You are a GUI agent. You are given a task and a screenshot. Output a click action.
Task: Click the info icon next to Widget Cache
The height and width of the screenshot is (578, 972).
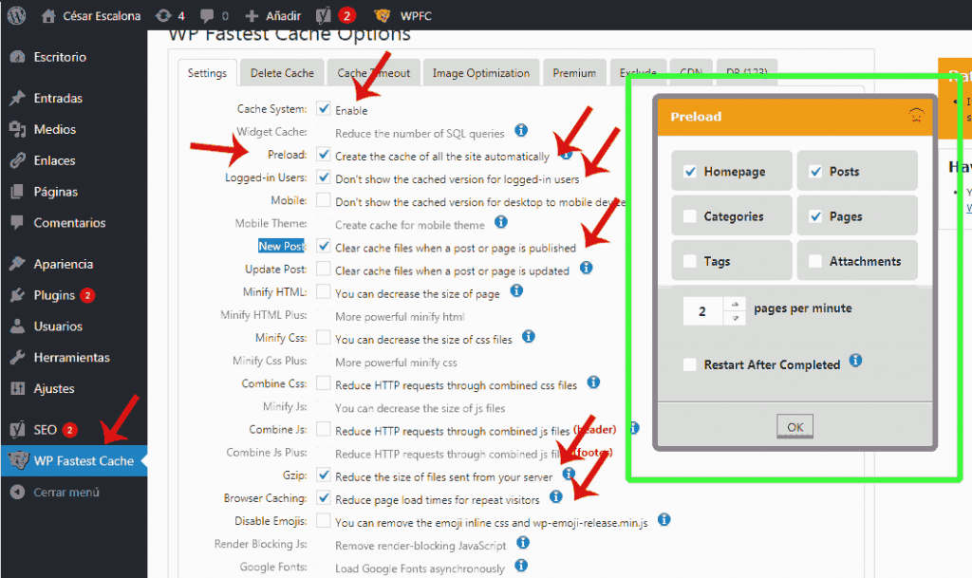521,130
